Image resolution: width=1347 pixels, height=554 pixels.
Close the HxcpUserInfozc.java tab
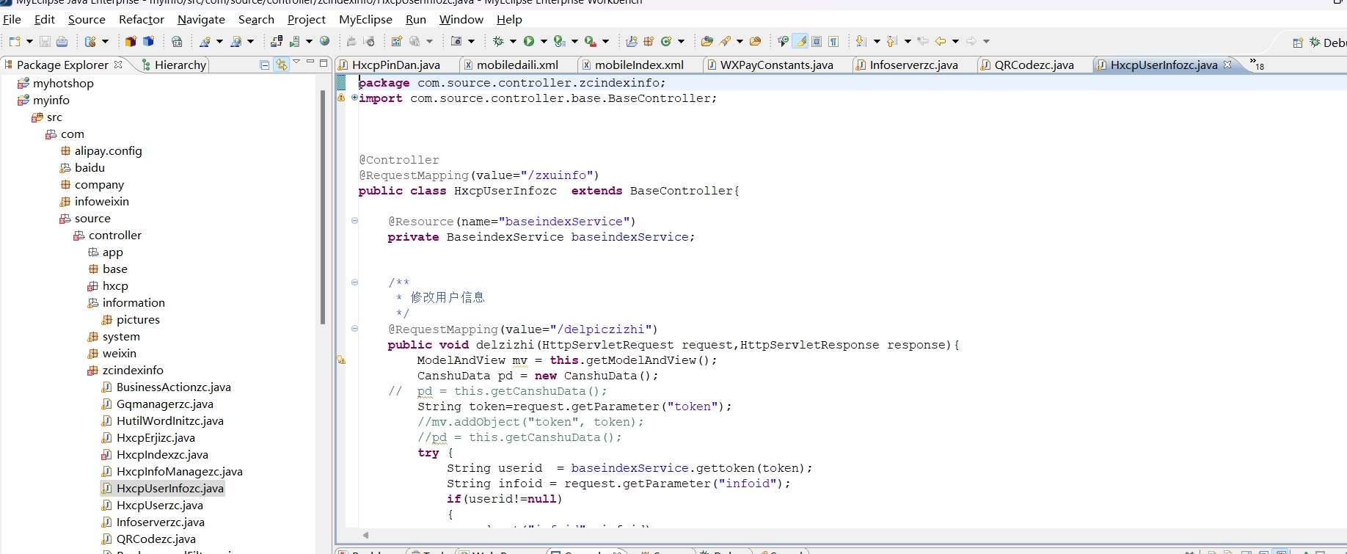(x=1227, y=65)
